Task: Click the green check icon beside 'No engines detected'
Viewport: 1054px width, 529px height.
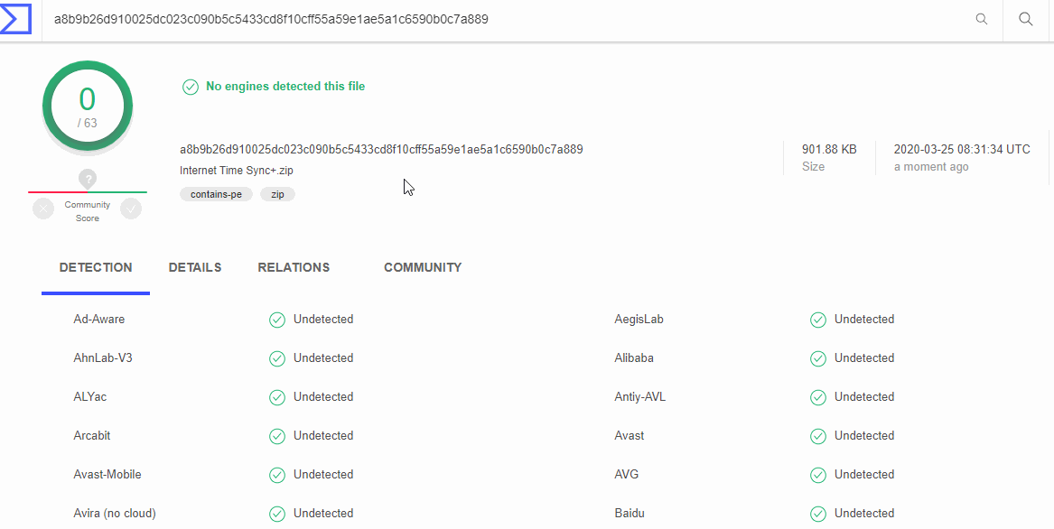Action: [191, 87]
